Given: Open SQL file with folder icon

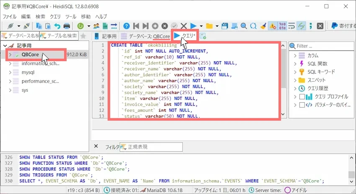Looking at the screenshot, I should click(209, 26).
